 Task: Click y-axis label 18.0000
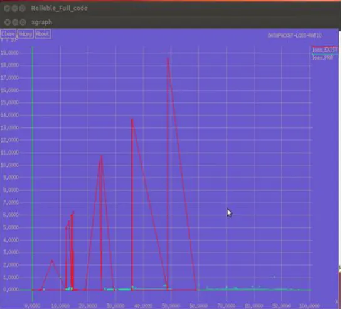[x=9, y=65]
